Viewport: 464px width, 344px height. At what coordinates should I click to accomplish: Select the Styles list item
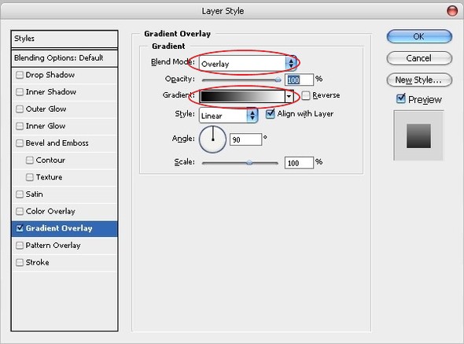click(x=64, y=39)
